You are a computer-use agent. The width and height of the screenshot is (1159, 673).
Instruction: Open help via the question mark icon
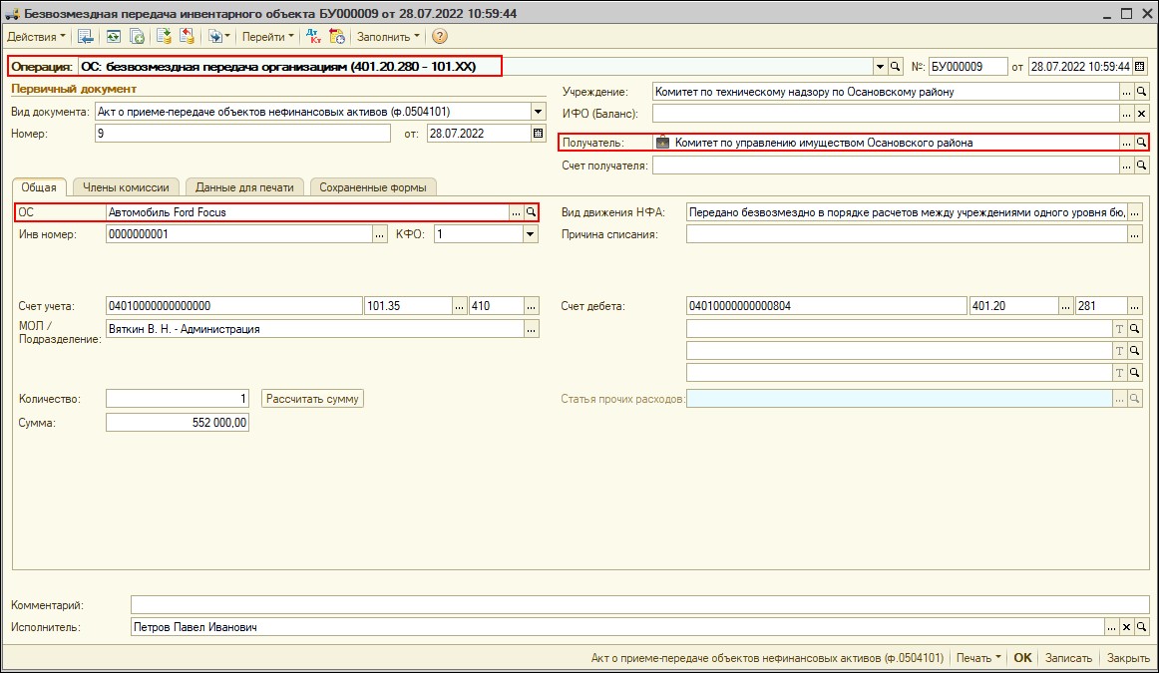click(440, 36)
